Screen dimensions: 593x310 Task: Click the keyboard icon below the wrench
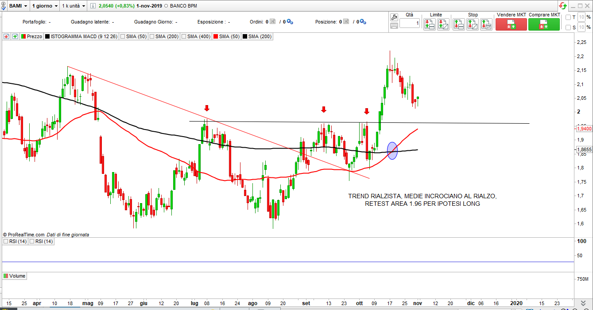pyautogui.click(x=394, y=26)
